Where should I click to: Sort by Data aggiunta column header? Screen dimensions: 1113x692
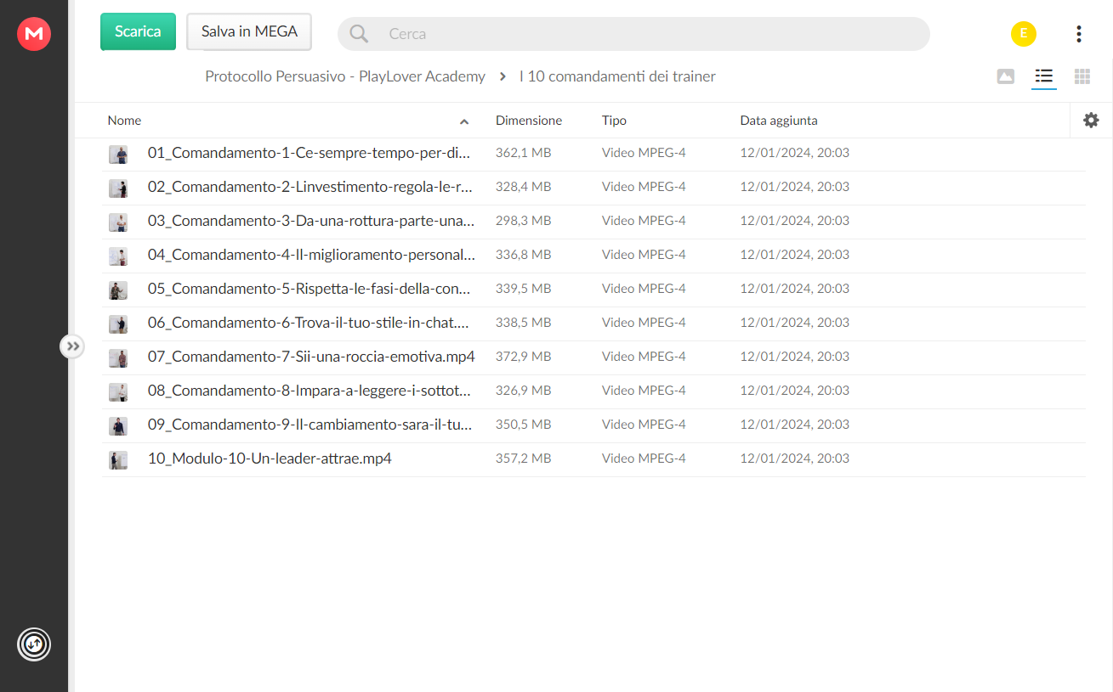pyautogui.click(x=779, y=121)
